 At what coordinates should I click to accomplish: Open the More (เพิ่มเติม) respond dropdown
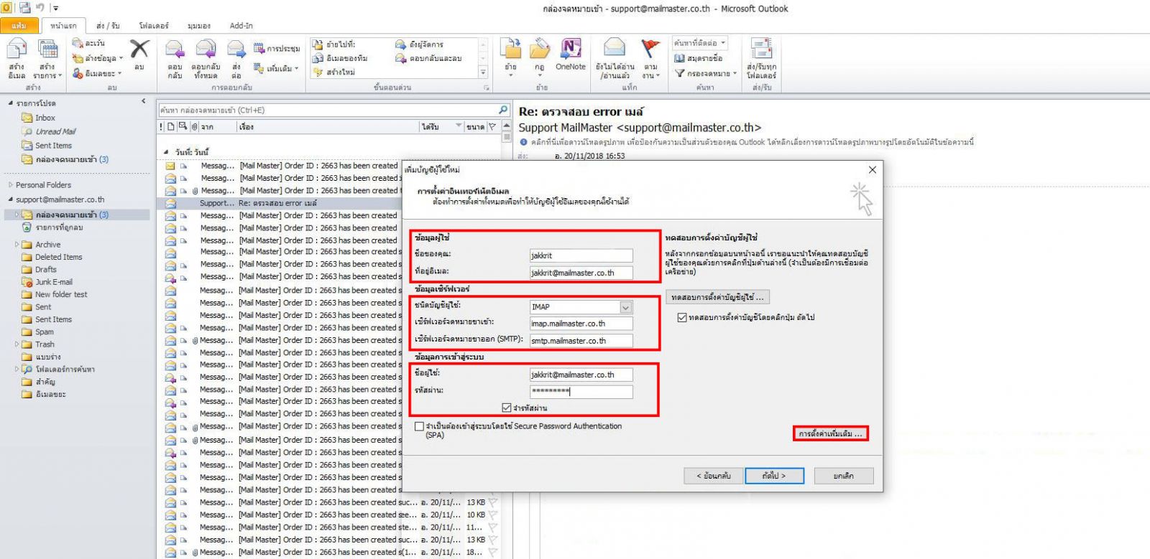tap(276, 68)
